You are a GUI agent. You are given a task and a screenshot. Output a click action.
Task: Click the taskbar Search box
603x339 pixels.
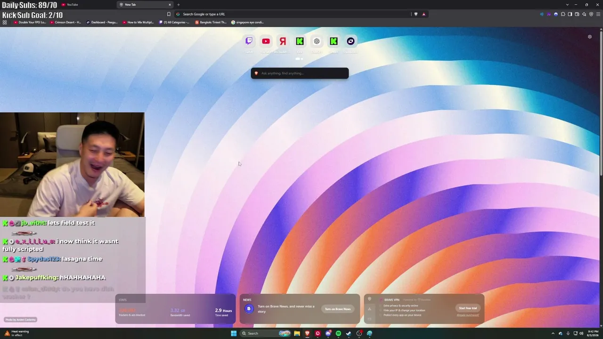266,333
